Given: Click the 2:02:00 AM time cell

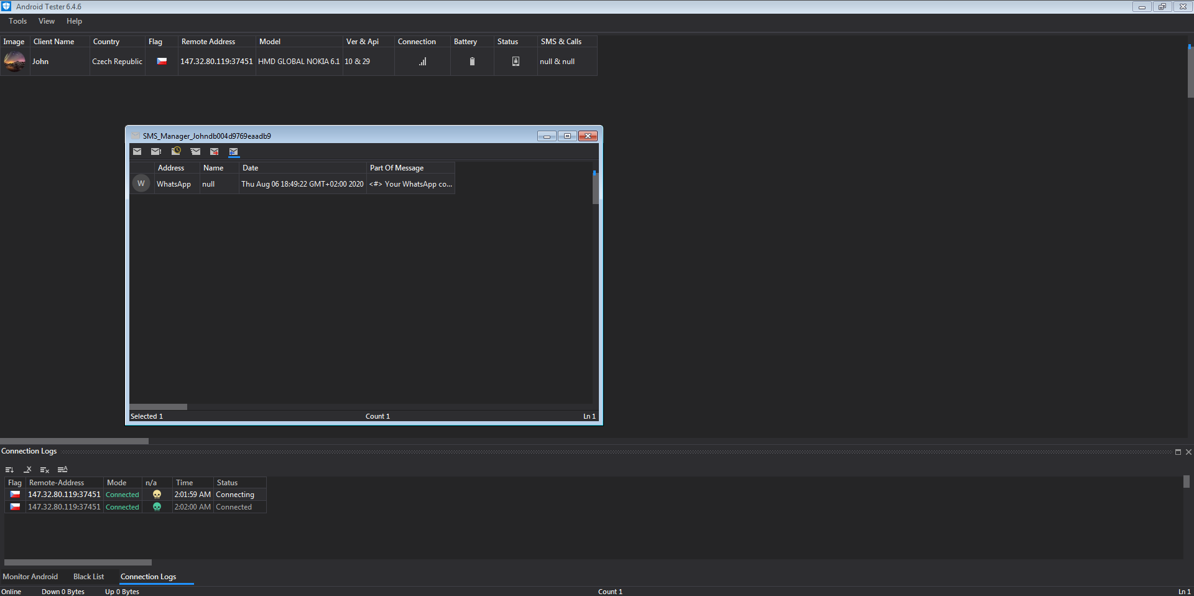Looking at the screenshot, I should [193, 507].
